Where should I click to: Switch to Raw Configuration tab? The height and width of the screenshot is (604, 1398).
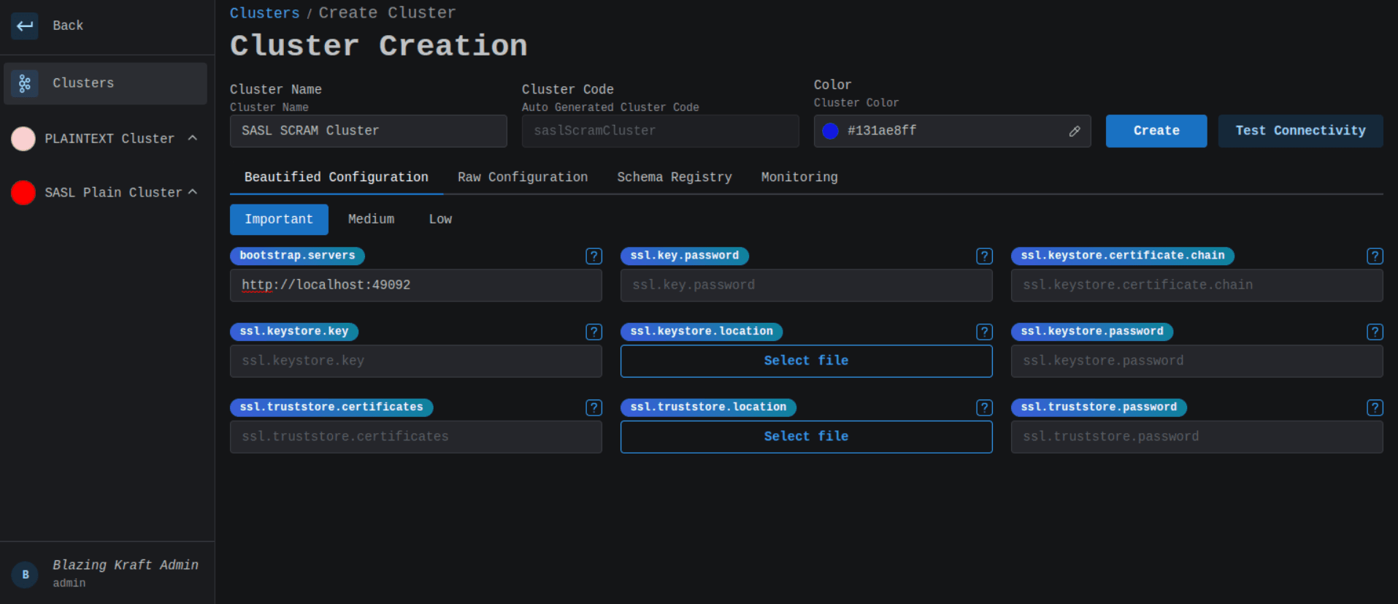[x=523, y=177]
